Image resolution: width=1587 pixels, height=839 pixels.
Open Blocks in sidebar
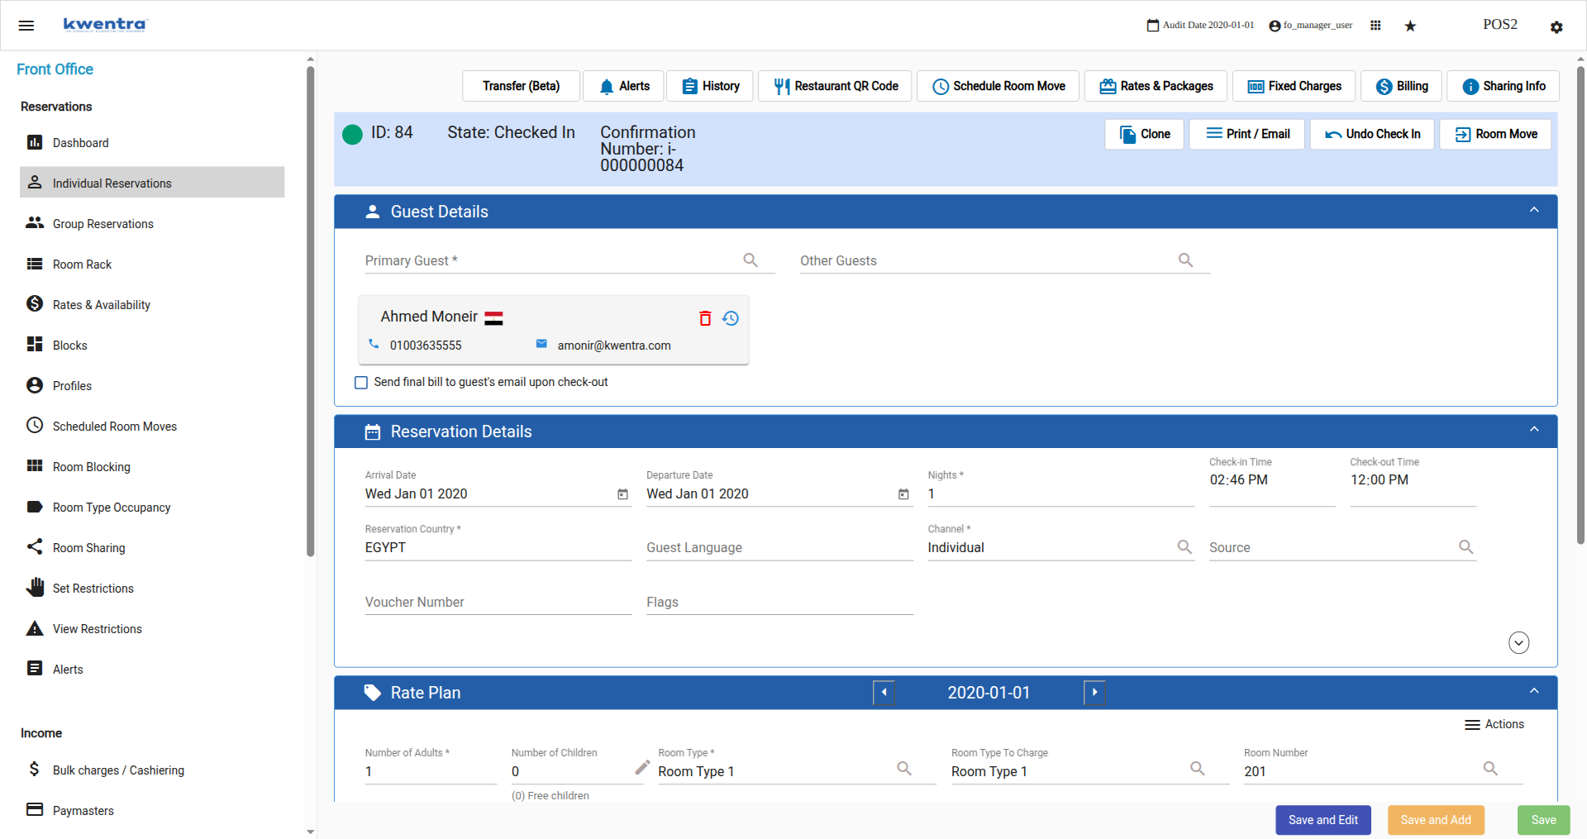[x=152, y=345]
